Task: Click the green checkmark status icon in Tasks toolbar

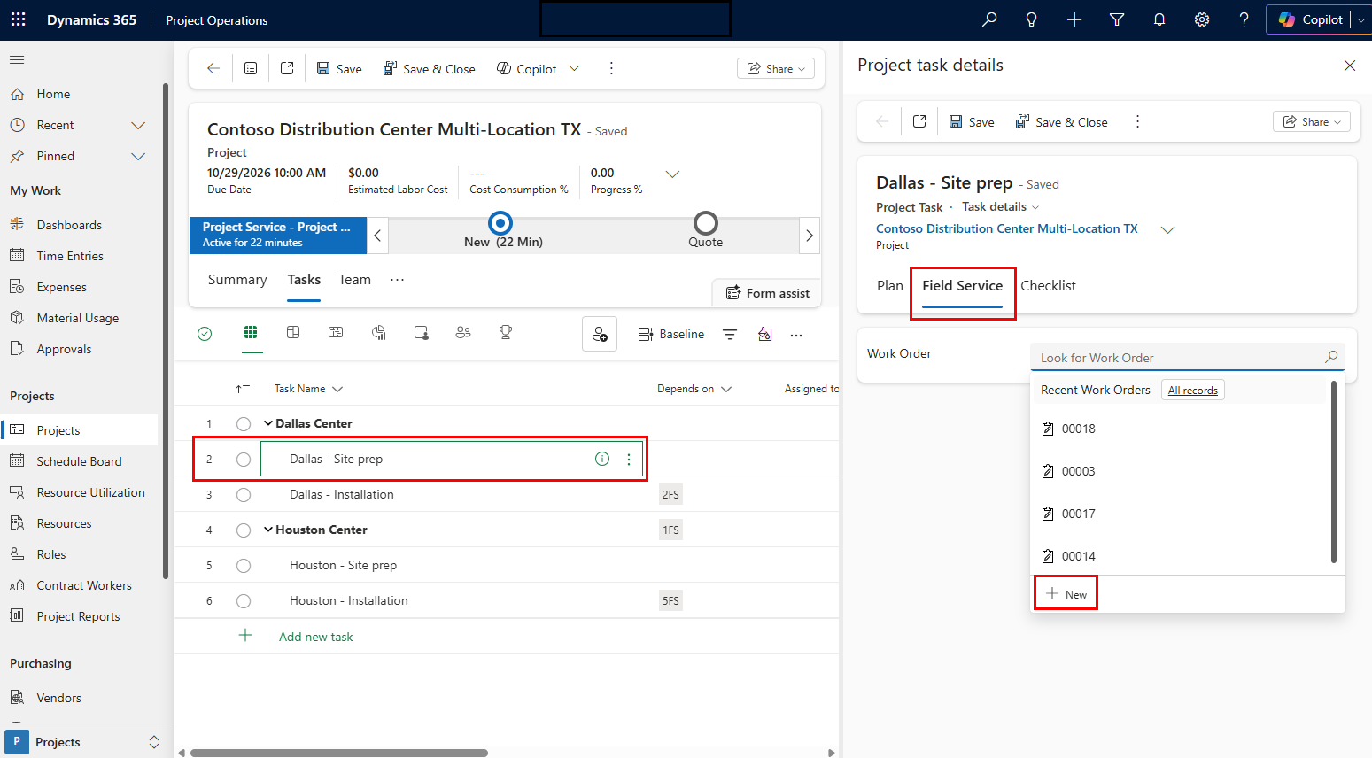Action: (x=205, y=334)
